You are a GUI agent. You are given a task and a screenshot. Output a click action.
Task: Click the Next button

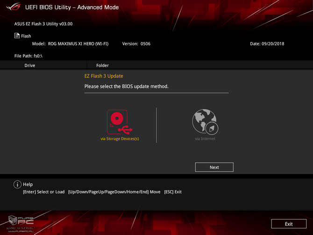pyautogui.click(x=214, y=167)
